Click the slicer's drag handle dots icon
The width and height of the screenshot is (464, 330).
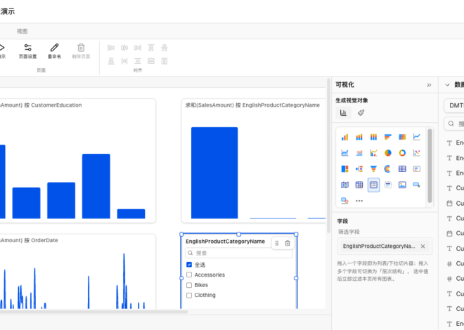pyautogui.click(x=277, y=243)
